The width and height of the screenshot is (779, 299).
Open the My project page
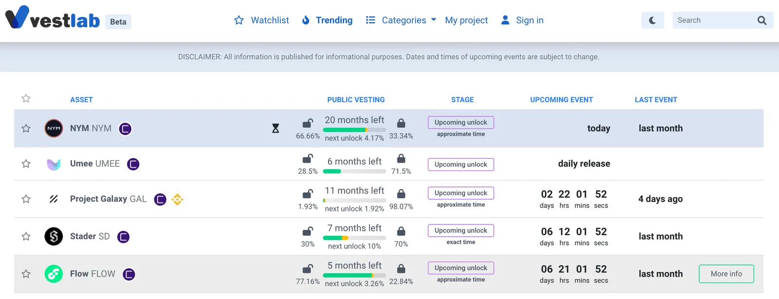pyautogui.click(x=466, y=20)
